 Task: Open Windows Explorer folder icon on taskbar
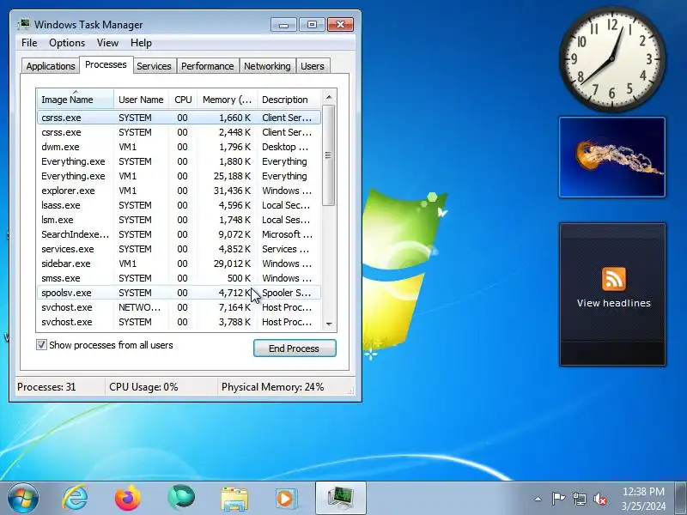point(234,499)
